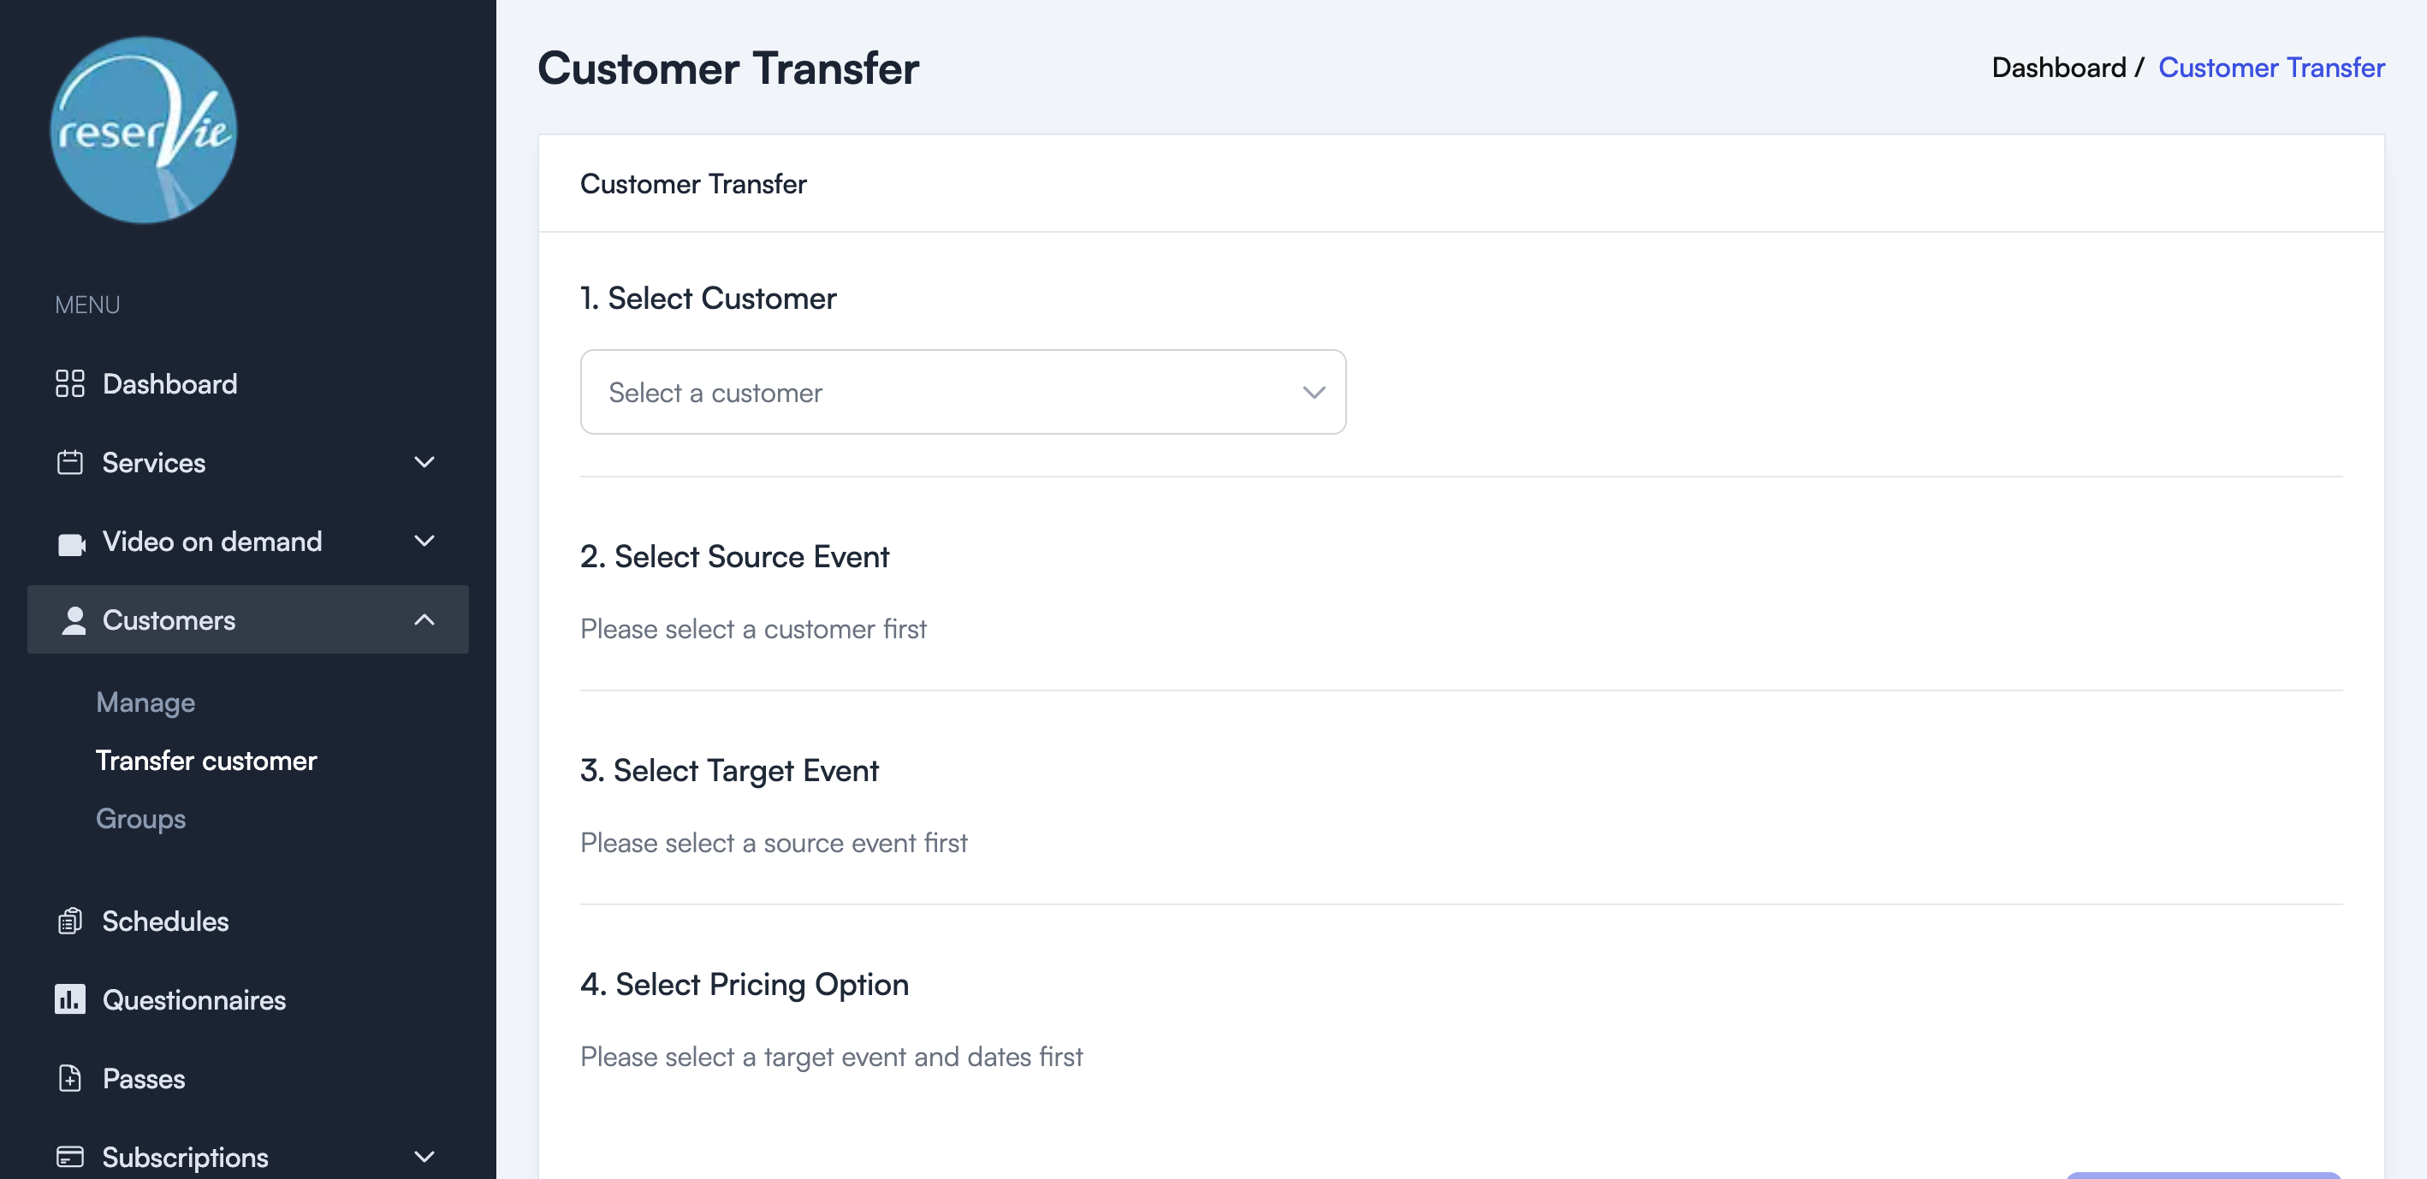
Task: Select the Dashboard grid icon in the sidebar
Action: click(x=71, y=383)
